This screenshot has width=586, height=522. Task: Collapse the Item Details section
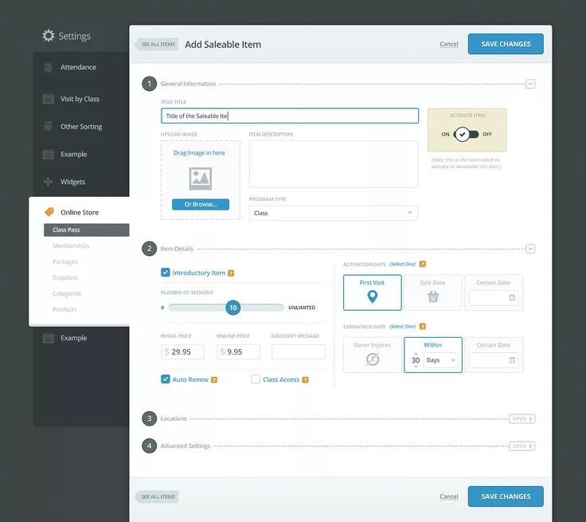(530, 249)
